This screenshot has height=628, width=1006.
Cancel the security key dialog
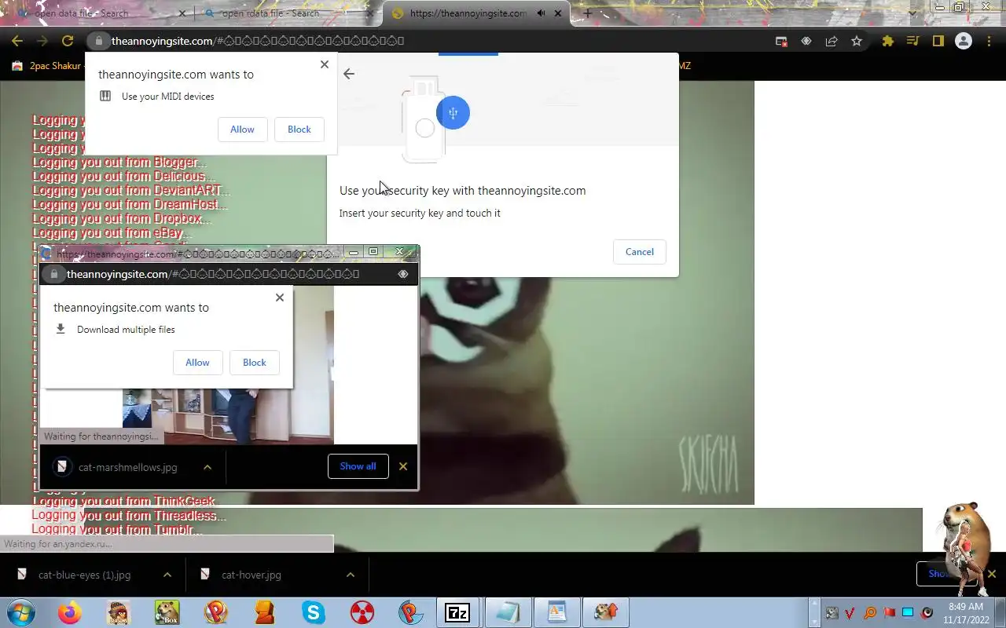coord(640,252)
